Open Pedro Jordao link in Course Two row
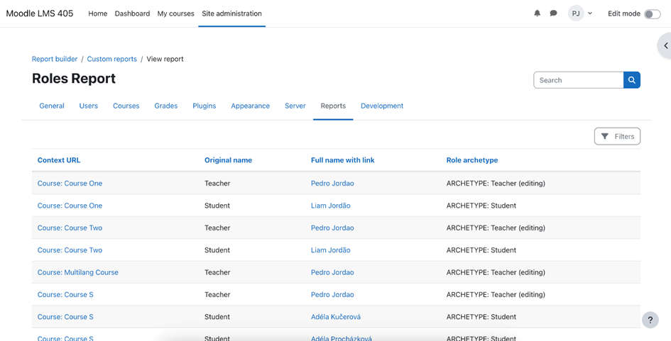This screenshot has height=341, width=671. (x=332, y=228)
